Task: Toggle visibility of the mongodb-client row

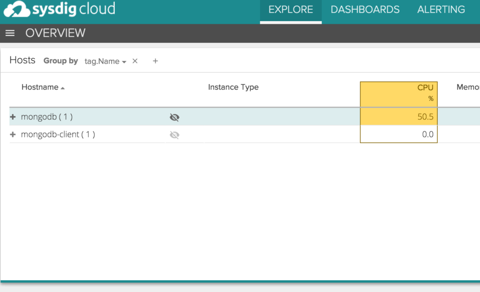Action: click(x=174, y=135)
